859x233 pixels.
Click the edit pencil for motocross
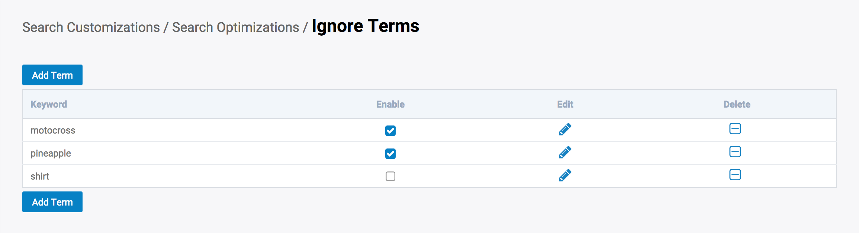tap(565, 129)
